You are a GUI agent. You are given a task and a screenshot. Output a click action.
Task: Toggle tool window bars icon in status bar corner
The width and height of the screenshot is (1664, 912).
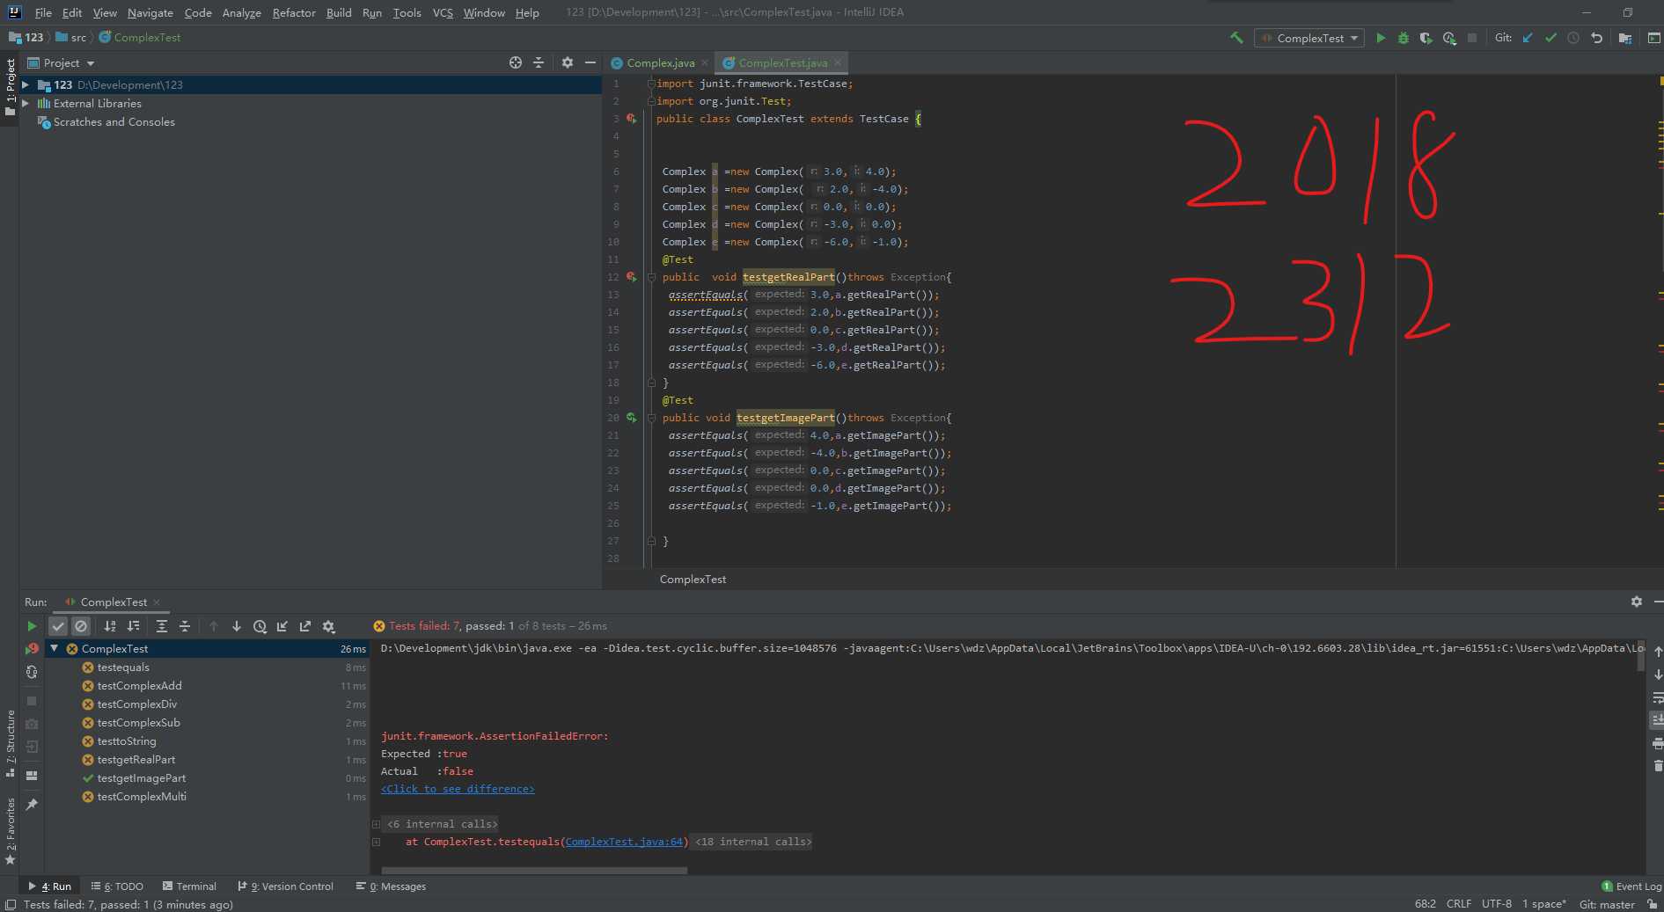pos(10,904)
